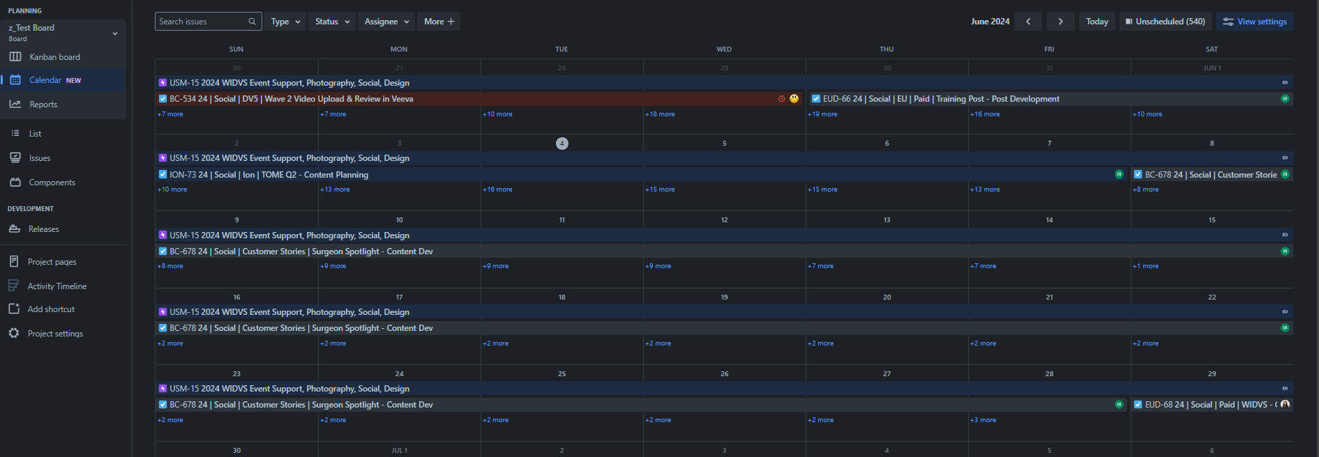The height and width of the screenshot is (457, 1319).
Task: Open the Kanban board icon in sidebar
Action: point(15,57)
